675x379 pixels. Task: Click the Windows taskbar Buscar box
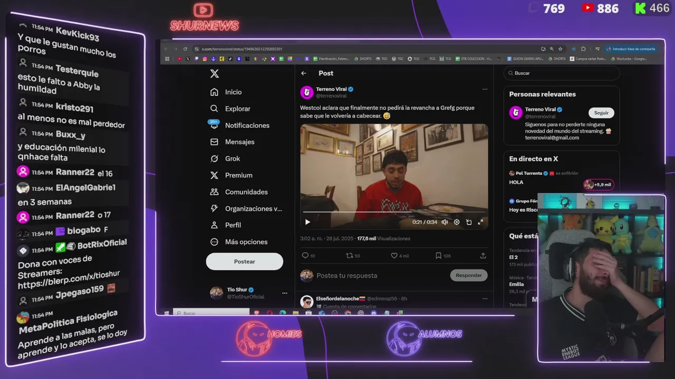click(x=211, y=313)
